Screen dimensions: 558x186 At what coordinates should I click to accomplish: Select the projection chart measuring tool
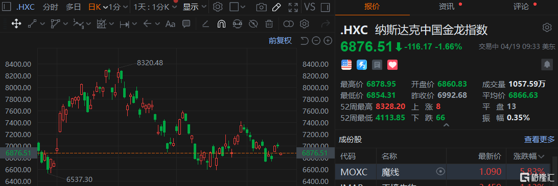pyautogui.click(x=101, y=24)
